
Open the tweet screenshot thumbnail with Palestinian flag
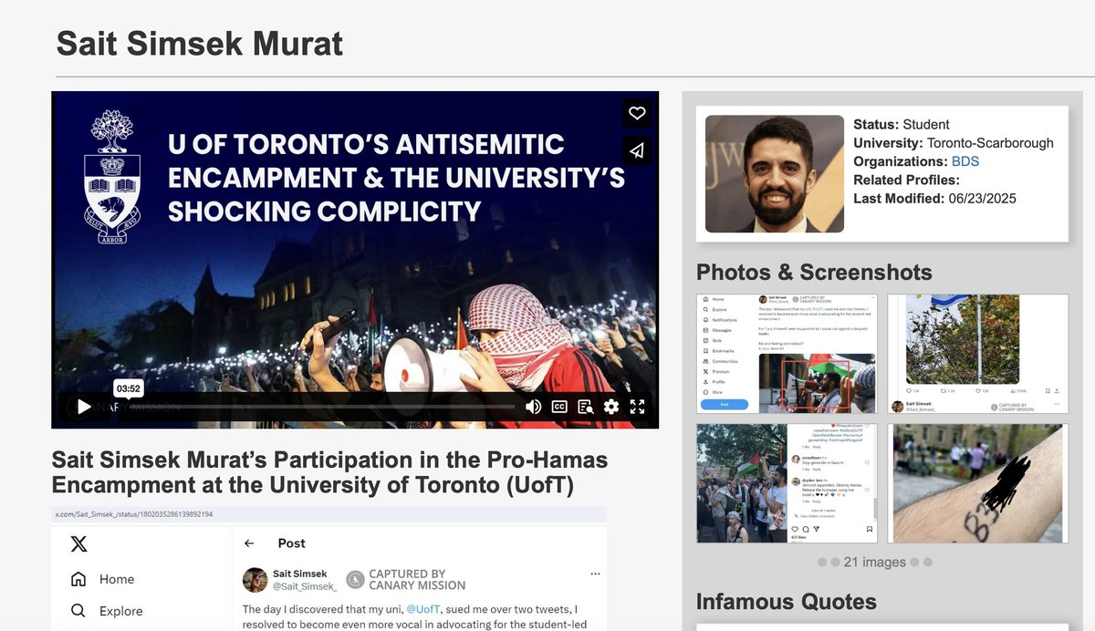(x=787, y=354)
